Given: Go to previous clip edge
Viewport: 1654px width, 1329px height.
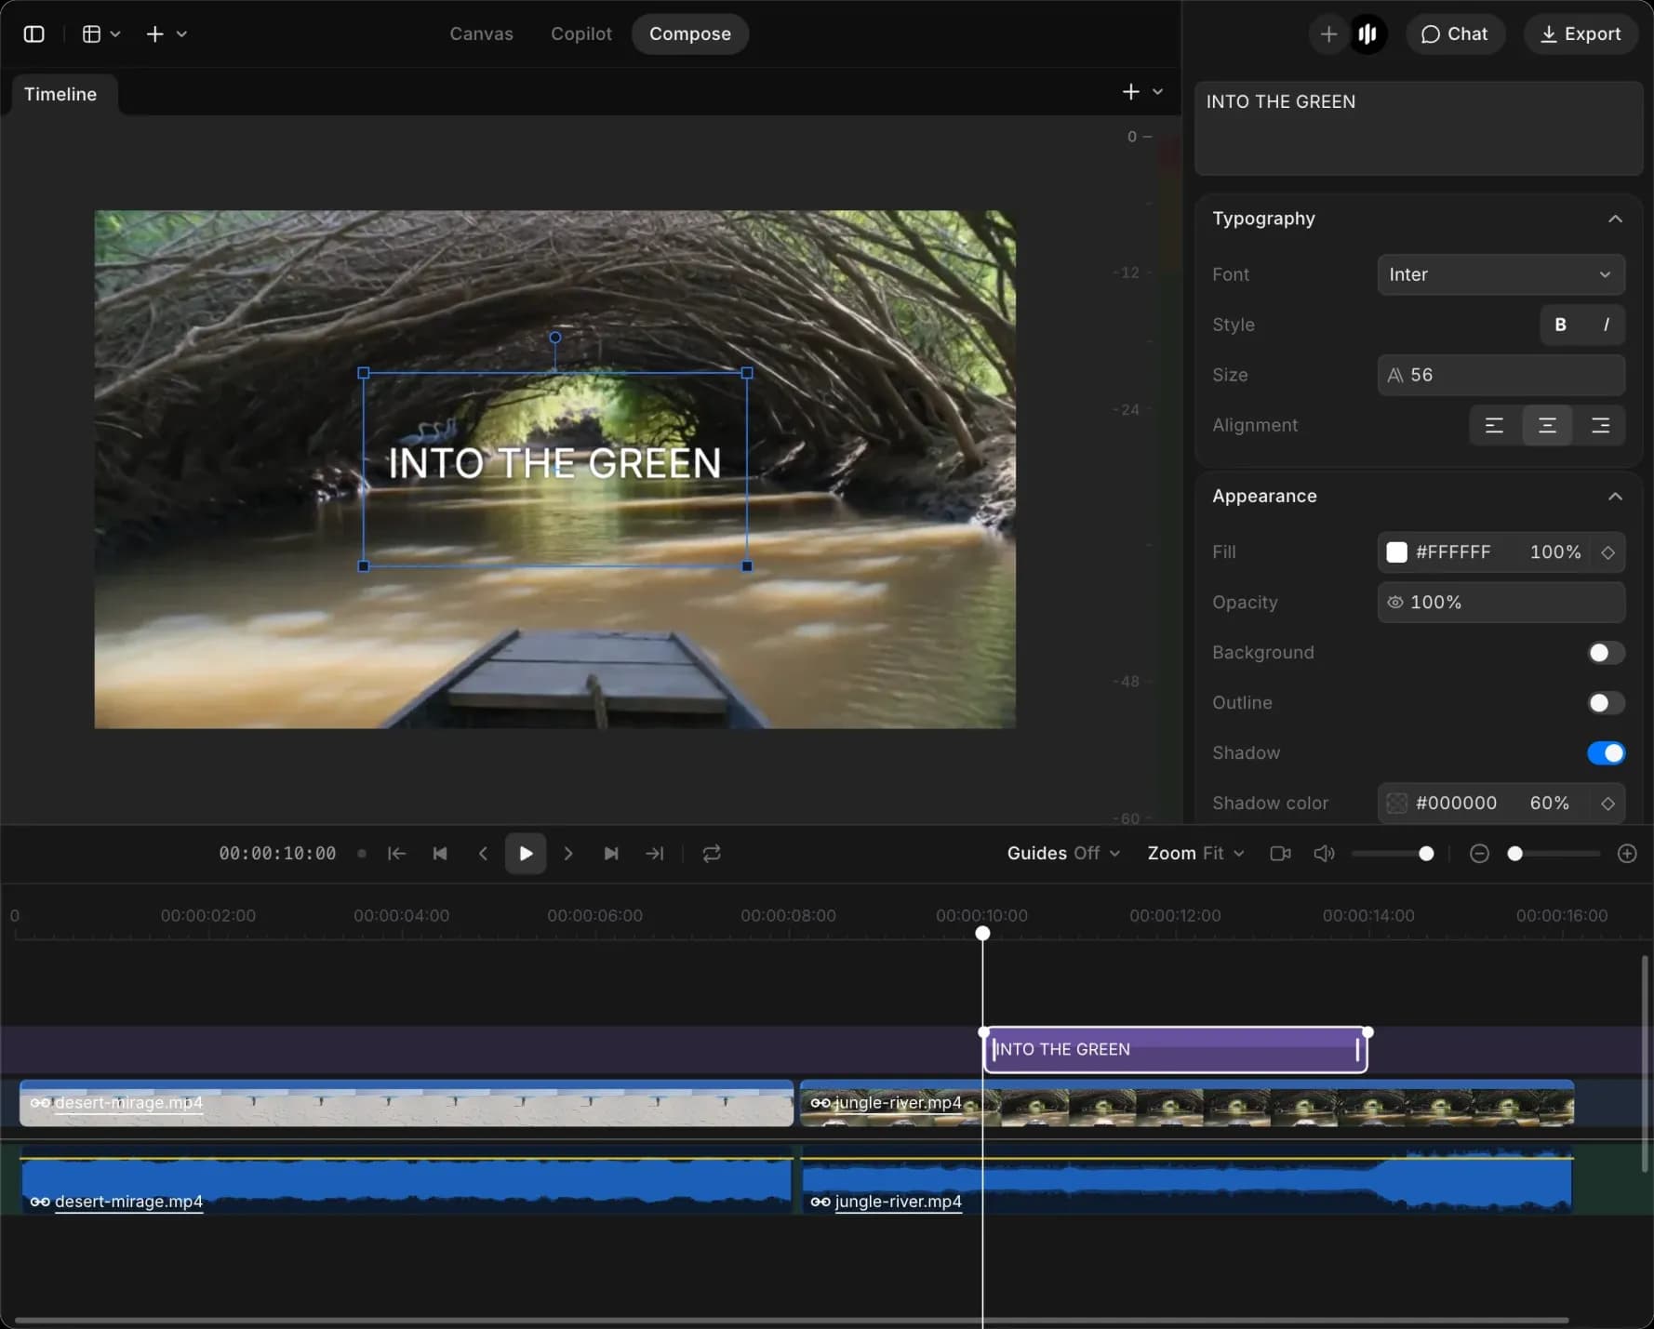Looking at the screenshot, I should [x=440, y=853].
